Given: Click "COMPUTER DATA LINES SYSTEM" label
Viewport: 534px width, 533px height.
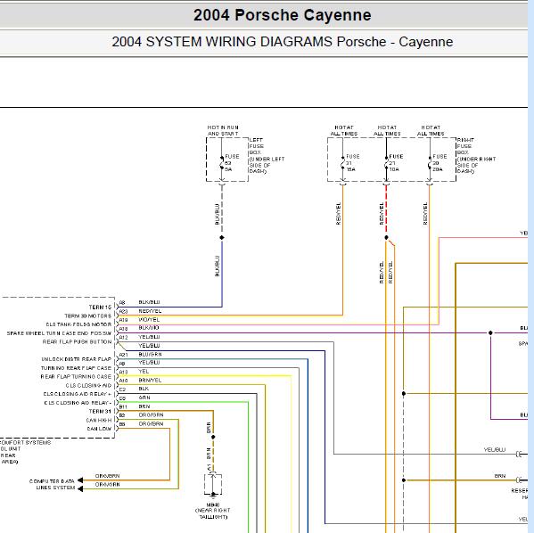Looking at the screenshot, I should click(x=52, y=484).
